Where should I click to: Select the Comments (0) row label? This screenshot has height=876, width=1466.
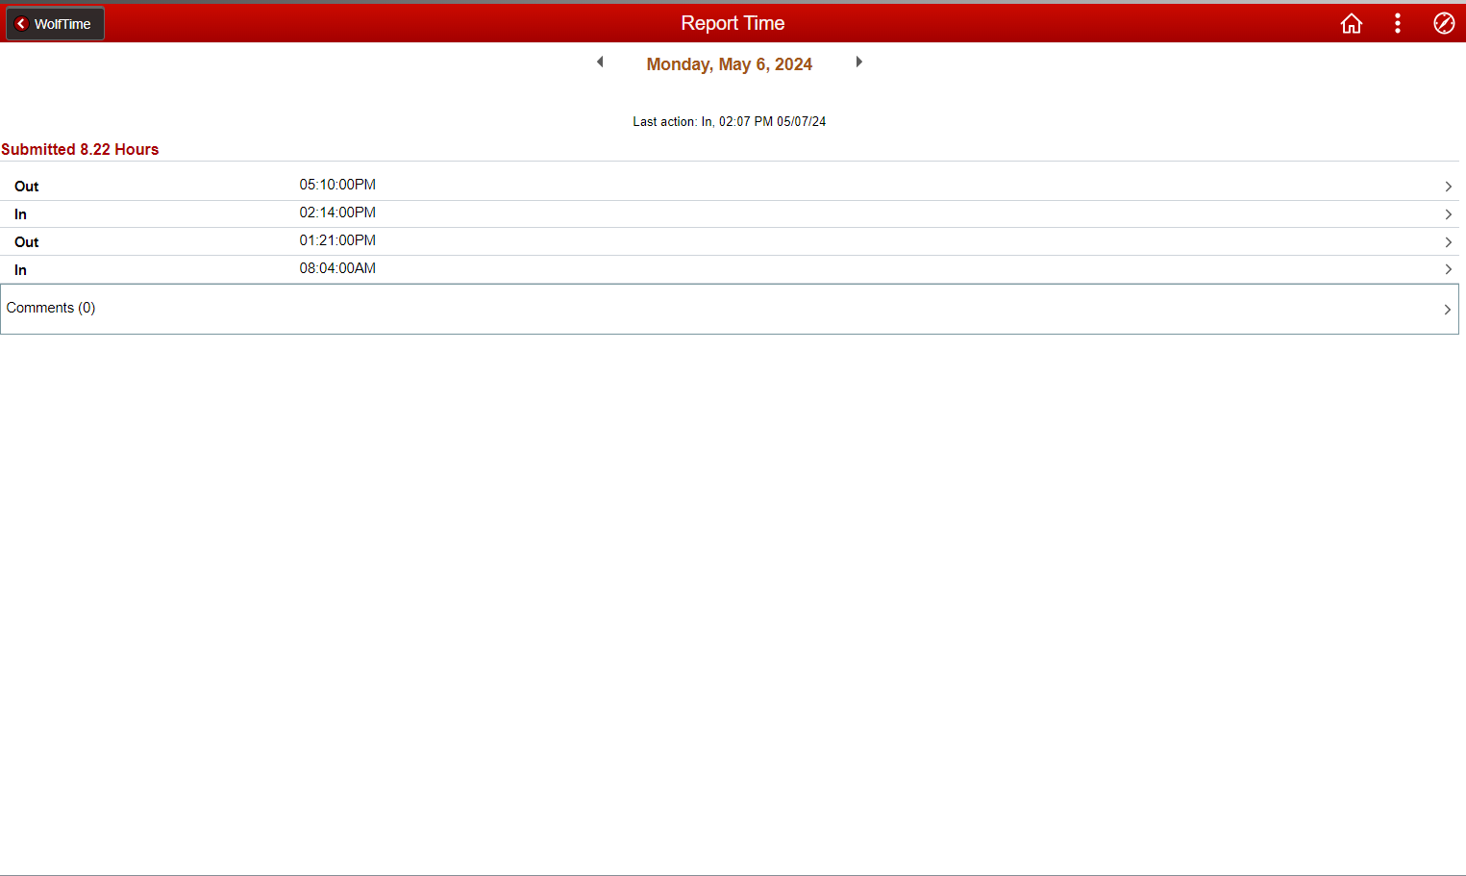[51, 308]
